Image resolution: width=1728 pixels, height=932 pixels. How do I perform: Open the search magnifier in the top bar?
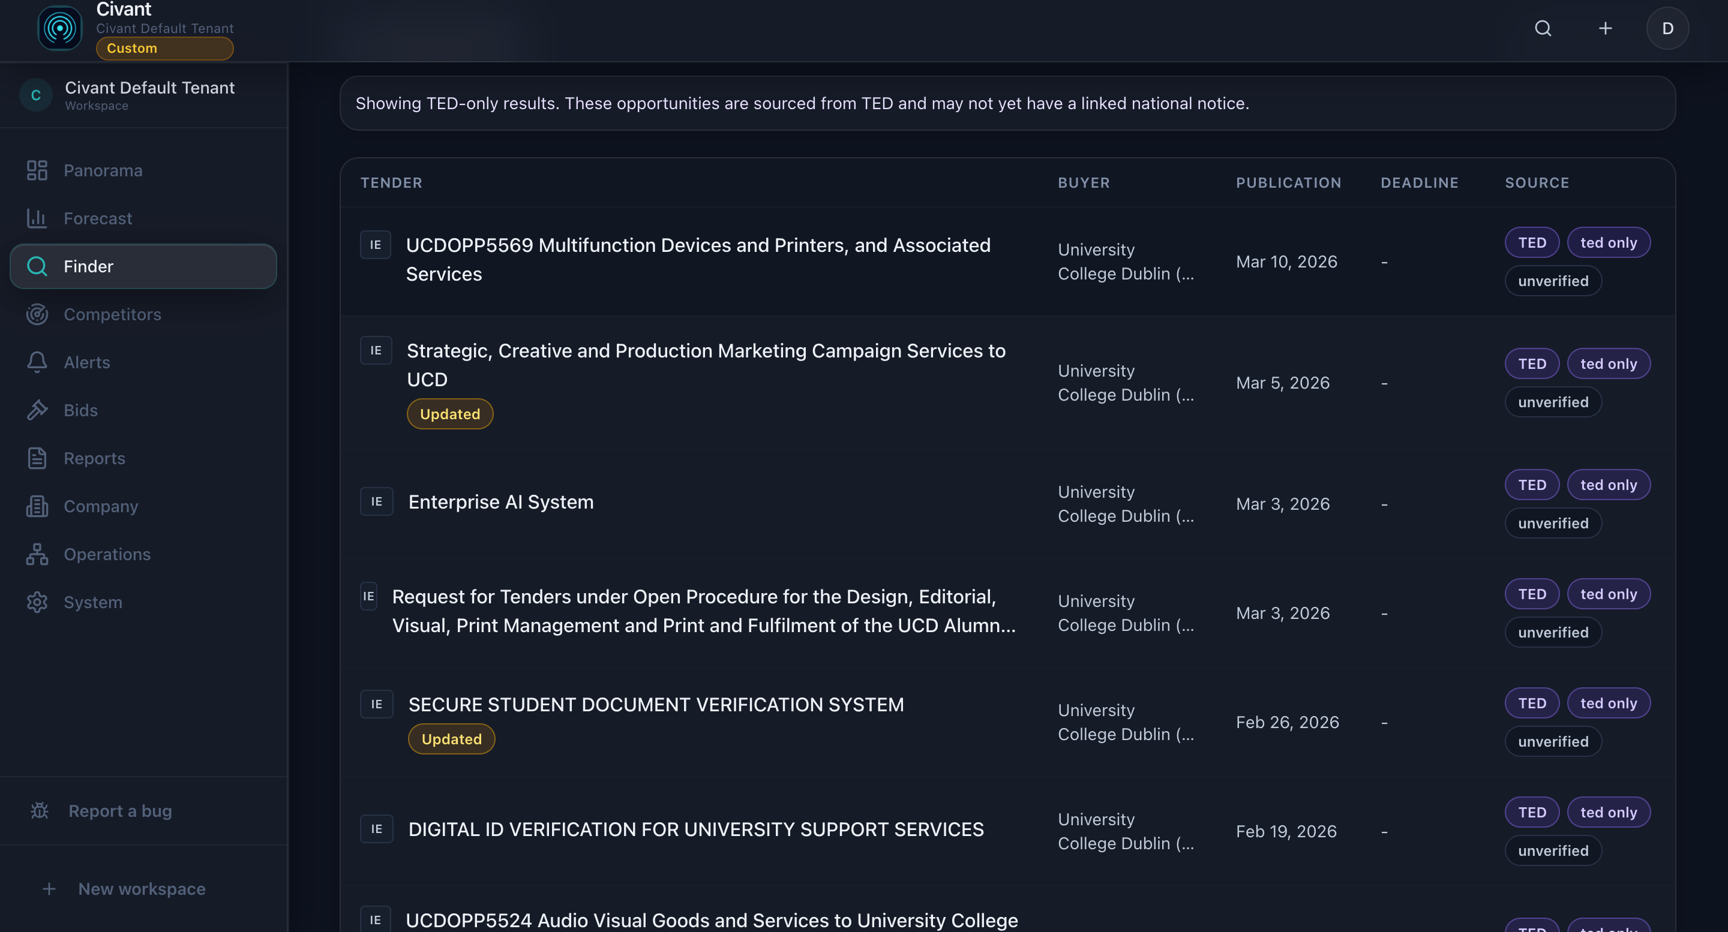pos(1543,28)
